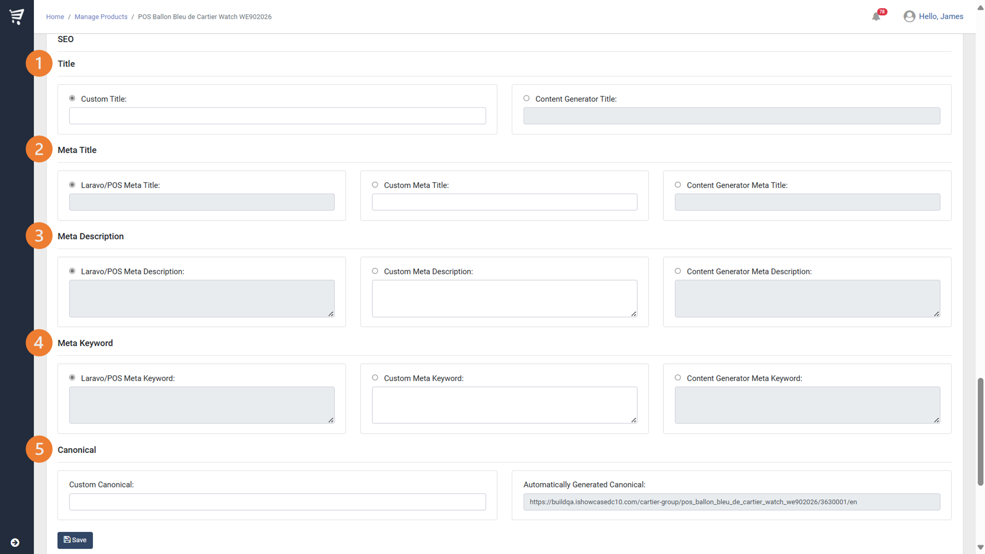Click the orange step 3 badge
Image resolution: width=985 pixels, height=554 pixels.
pos(39,235)
